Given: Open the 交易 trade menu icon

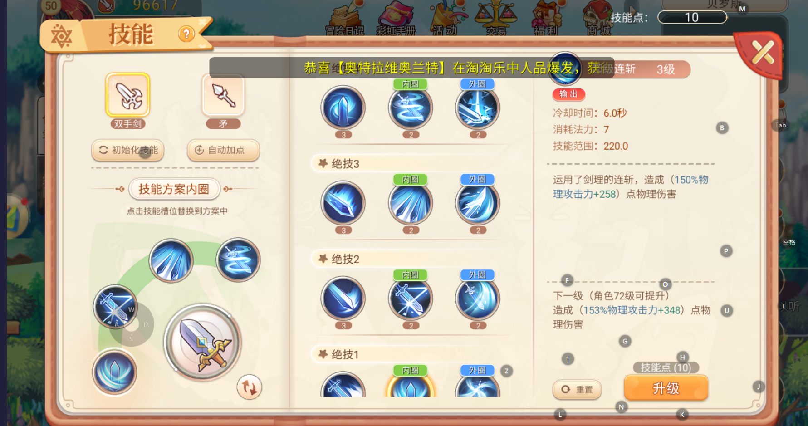Looking at the screenshot, I should (496, 18).
